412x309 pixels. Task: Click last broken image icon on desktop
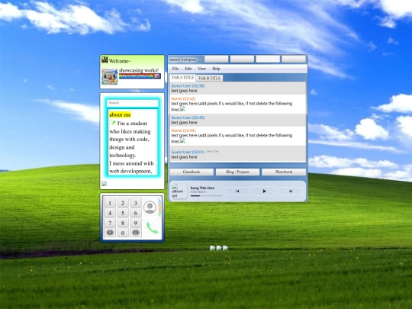[225, 248]
